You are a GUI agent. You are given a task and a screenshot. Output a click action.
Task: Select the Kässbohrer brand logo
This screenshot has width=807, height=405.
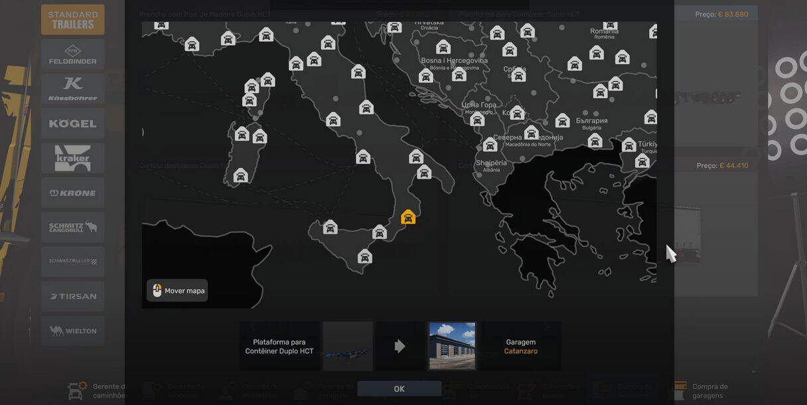tap(72, 89)
